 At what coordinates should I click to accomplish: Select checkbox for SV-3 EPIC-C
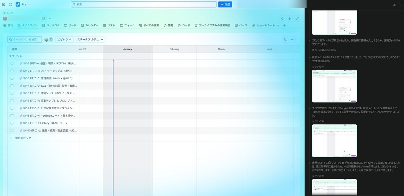(12, 78)
